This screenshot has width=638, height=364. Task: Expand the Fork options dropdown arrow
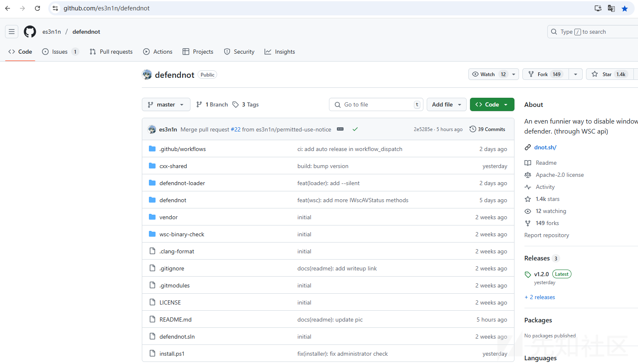[575, 74]
